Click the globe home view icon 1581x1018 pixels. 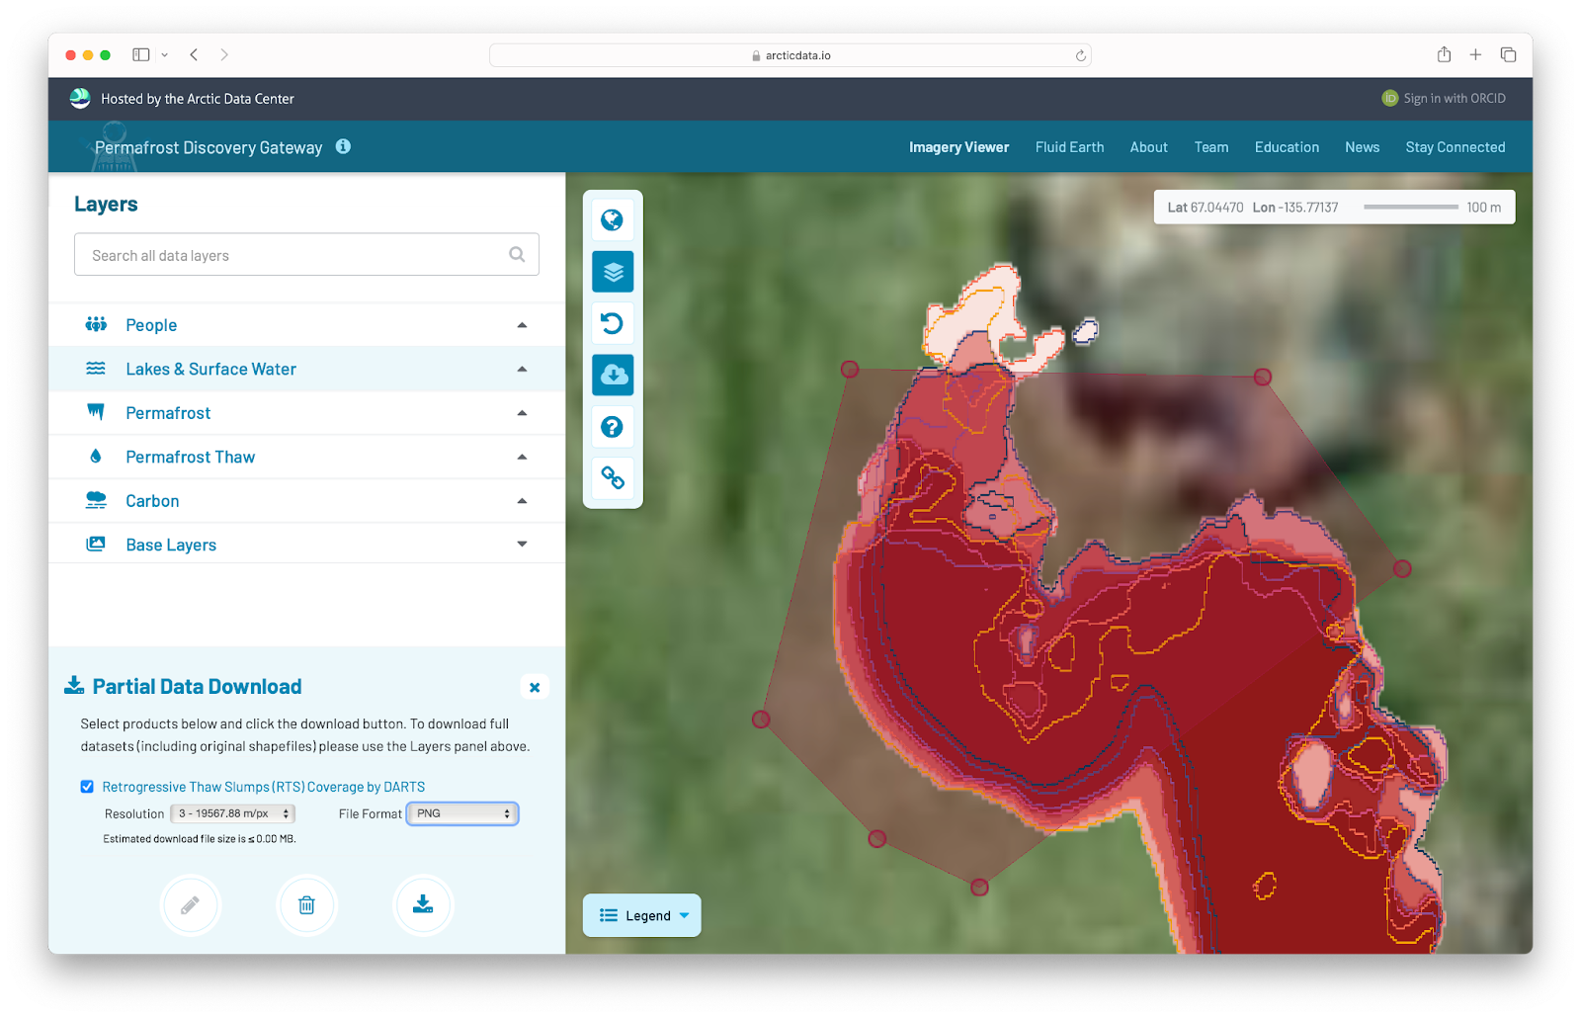[x=613, y=219]
